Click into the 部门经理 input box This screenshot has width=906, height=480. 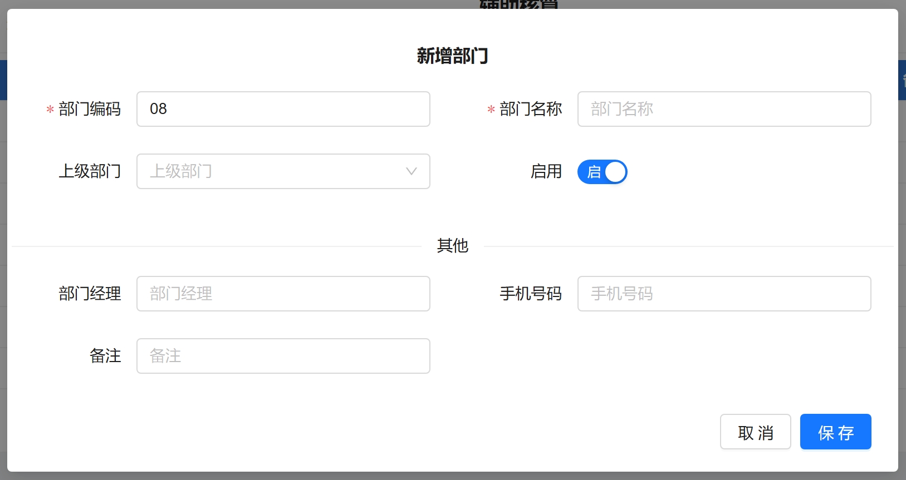point(283,294)
